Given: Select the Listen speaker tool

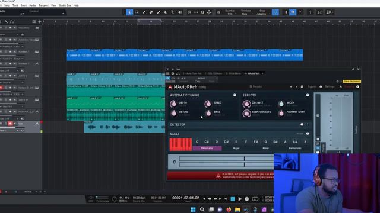Looking at the screenshot, I should click(x=180, y=12).
